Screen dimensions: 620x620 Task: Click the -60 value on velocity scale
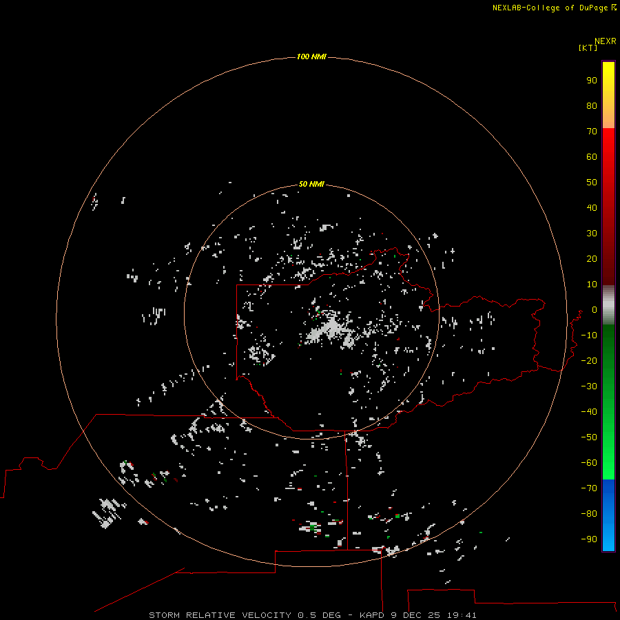(x=589, y=463)
